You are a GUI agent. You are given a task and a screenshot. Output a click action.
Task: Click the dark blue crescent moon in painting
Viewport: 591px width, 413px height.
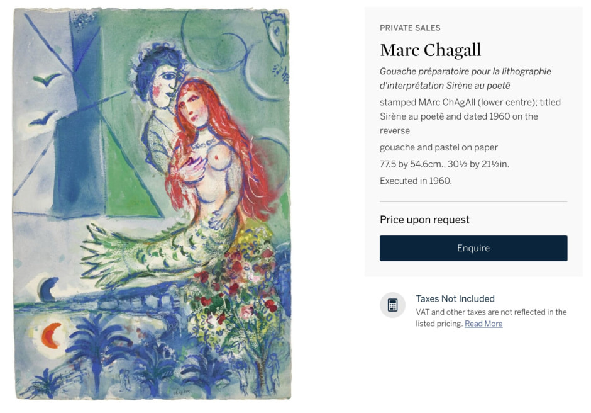(48, 289)
